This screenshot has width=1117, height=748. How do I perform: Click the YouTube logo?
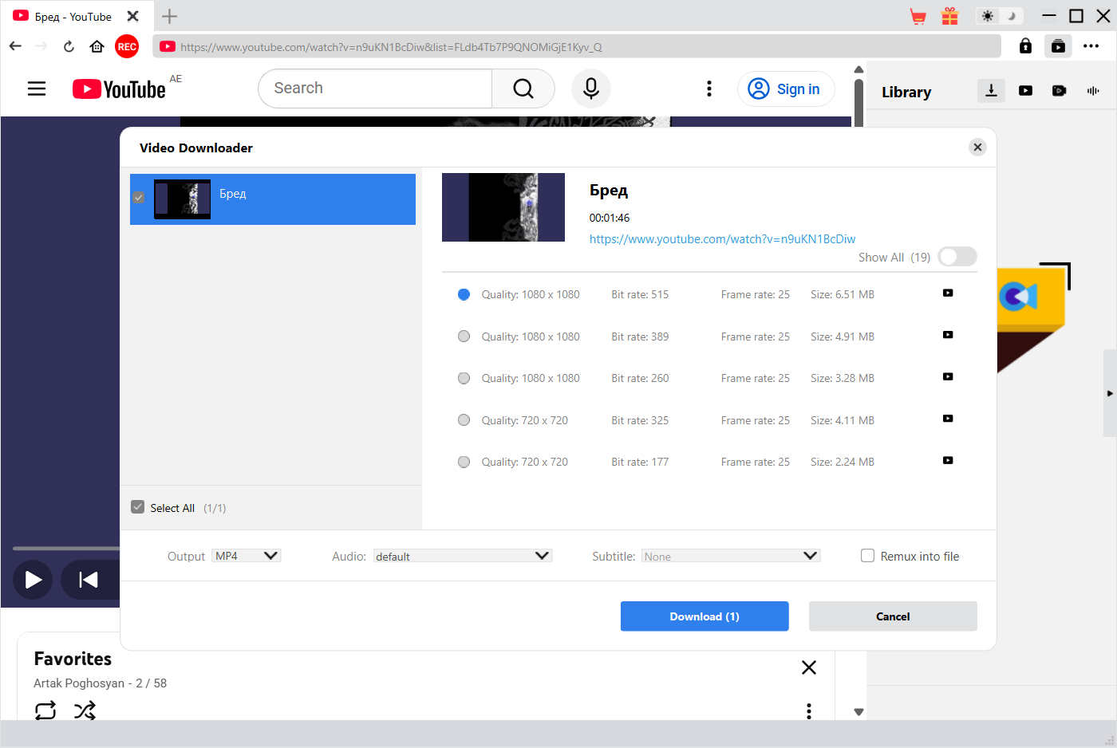(119, 89)
